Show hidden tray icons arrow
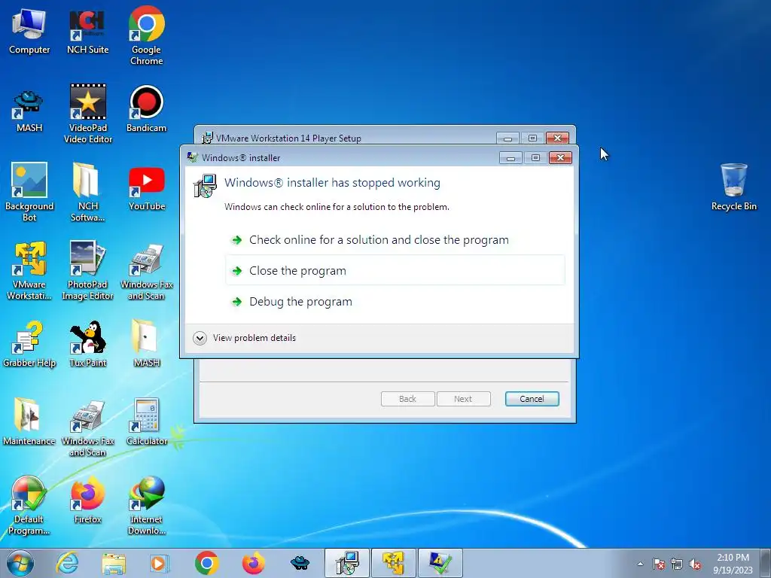Image resolution: width=771 pixels, height=578 pixels. pyautogui.click(x=640, y=564)
